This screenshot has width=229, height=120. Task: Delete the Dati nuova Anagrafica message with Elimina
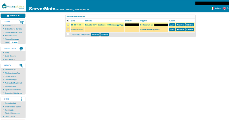click(x=190, y=29)
